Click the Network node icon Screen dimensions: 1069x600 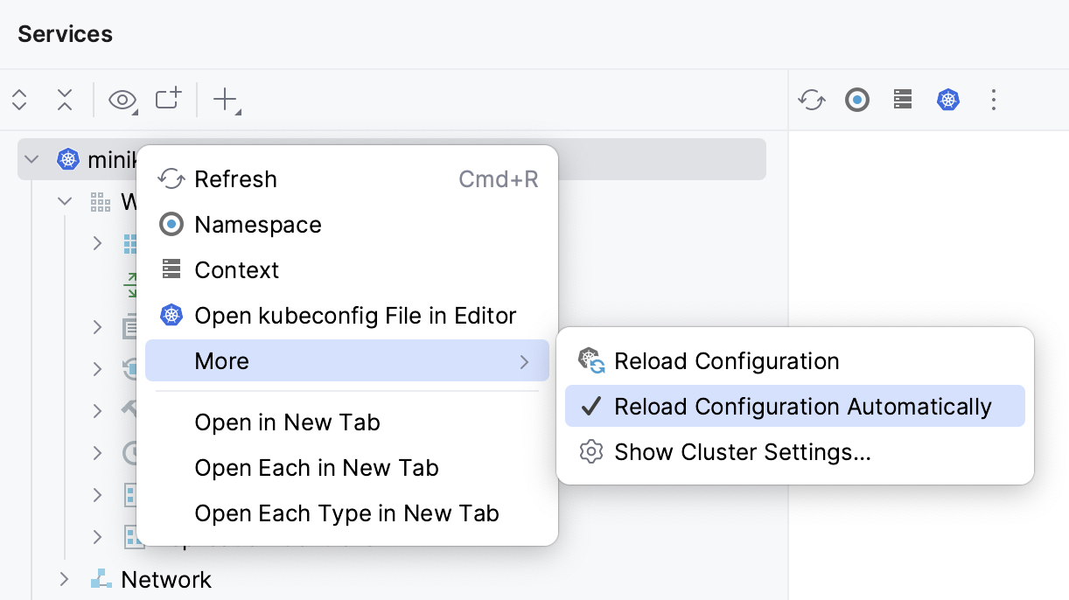(101, 579)
